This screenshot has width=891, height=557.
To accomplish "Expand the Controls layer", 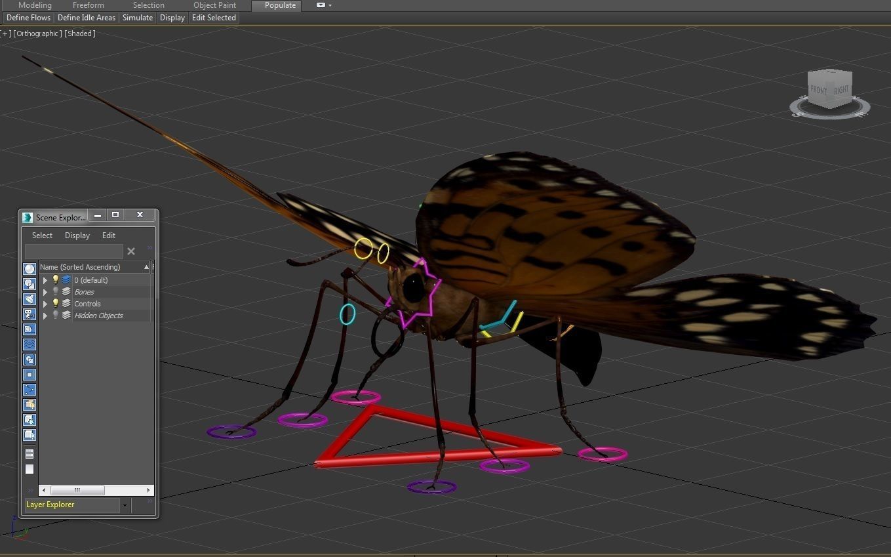I will (45, 304).
